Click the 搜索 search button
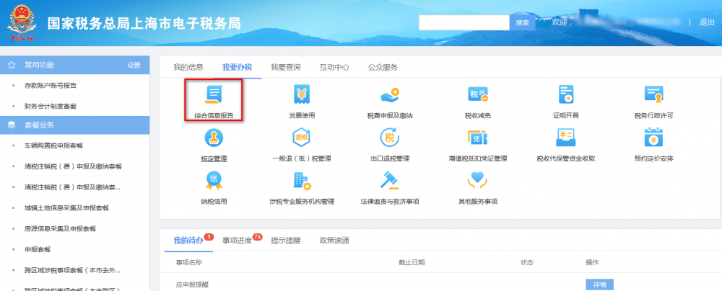722x291 pixels. point(522,22)
